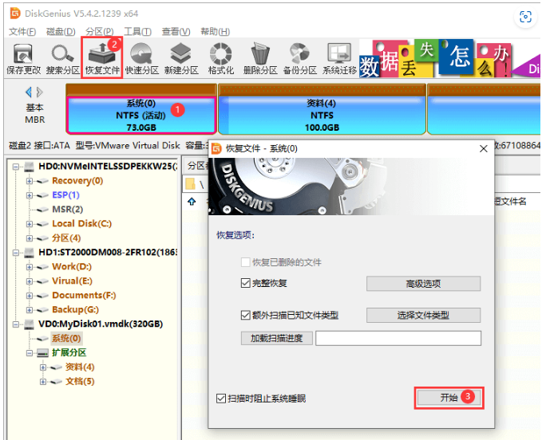The height and width of the screenshot is (440, 542).
Task: Select the 格式化 toolbar icon
Action: [221, 59]
